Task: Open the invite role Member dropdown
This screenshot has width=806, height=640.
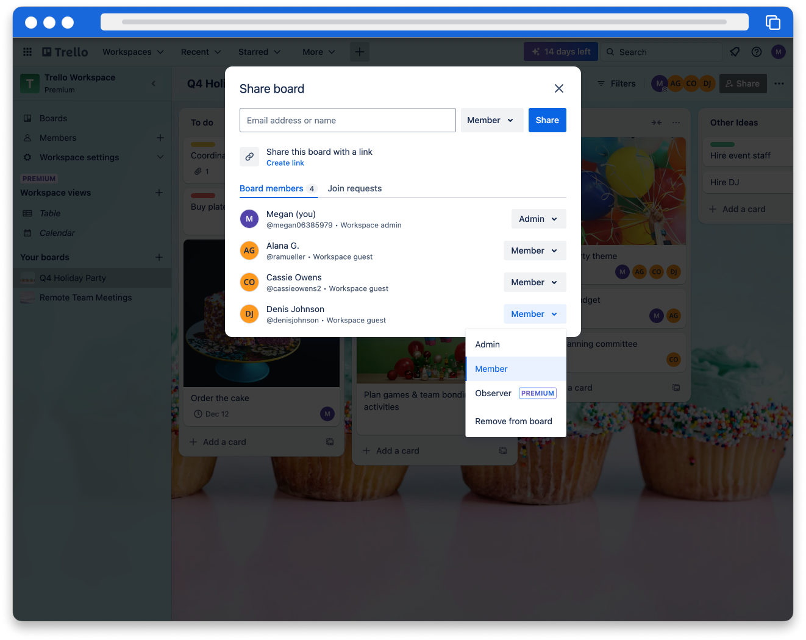Action: pyautogui.click(x=491, y=120)
